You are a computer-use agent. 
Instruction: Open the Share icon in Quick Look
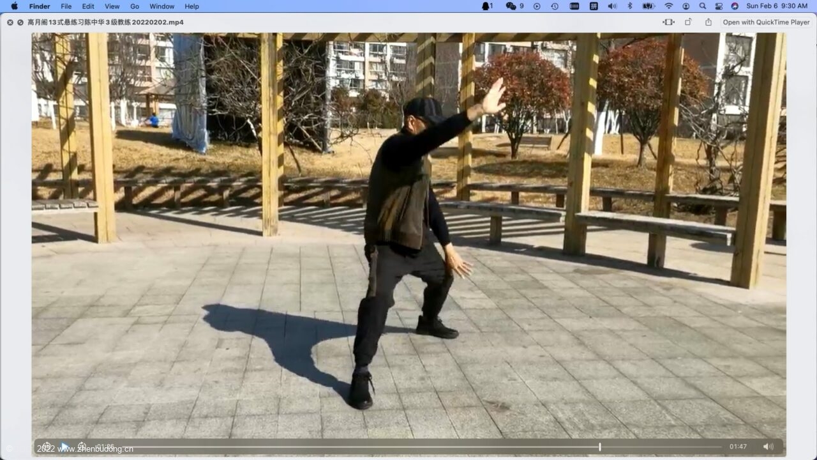pos(708,22)
